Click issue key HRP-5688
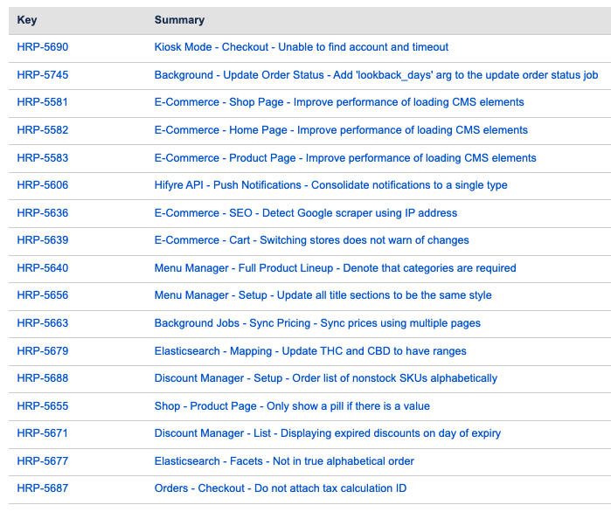This screenshot has width=611, height=512. pos(42,378)
